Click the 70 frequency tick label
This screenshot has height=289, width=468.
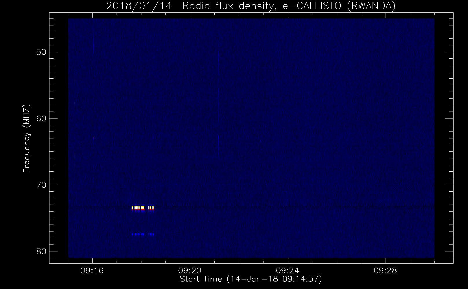42,185
